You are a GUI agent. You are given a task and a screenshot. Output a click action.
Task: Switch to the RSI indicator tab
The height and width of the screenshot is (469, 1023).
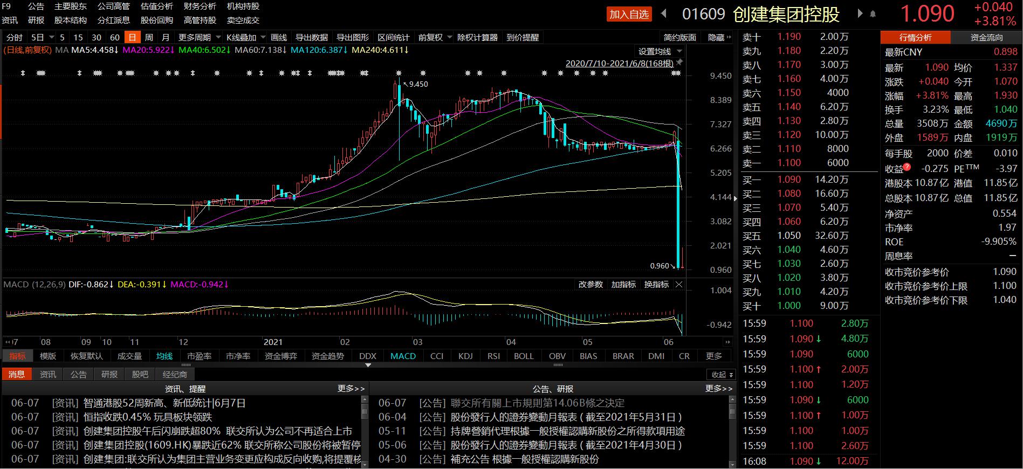[493, 356]
